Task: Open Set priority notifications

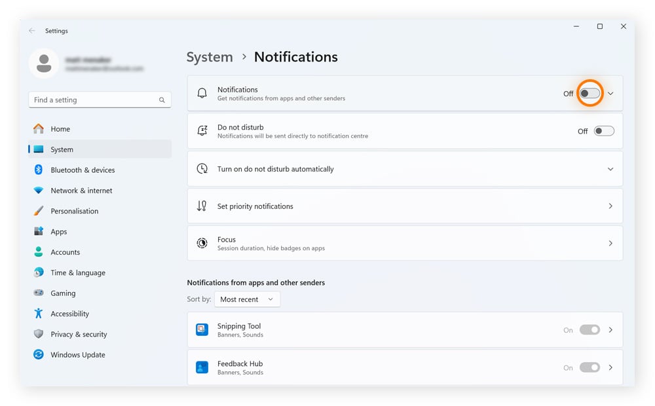Action: coord(405,206)
